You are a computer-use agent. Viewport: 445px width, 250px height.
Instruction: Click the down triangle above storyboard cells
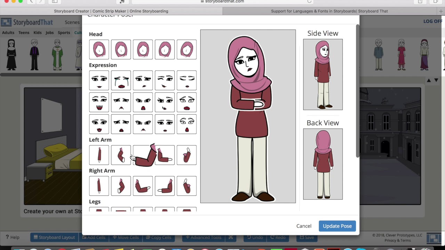coord(436,80)
